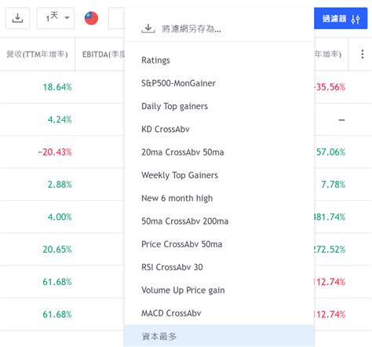
Task: Click the 2.88% revenue growth cell
Action: tap(60, 184)
